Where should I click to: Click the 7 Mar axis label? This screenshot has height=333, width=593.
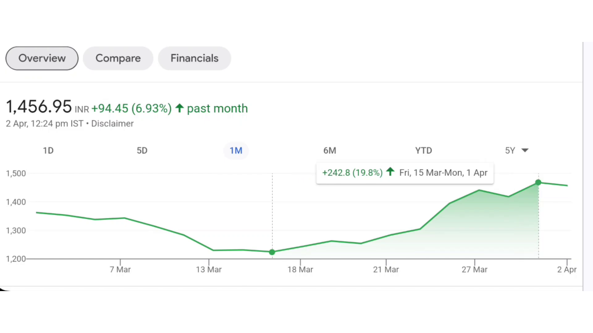click(x=120, y=269)
